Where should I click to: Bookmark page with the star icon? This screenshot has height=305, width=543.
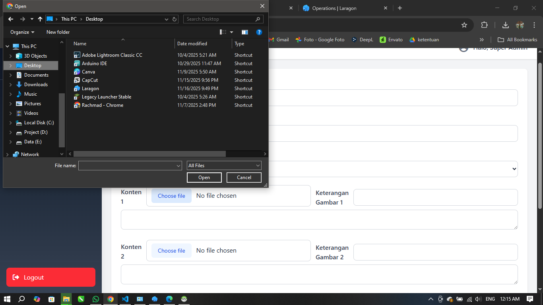(464, 25)
